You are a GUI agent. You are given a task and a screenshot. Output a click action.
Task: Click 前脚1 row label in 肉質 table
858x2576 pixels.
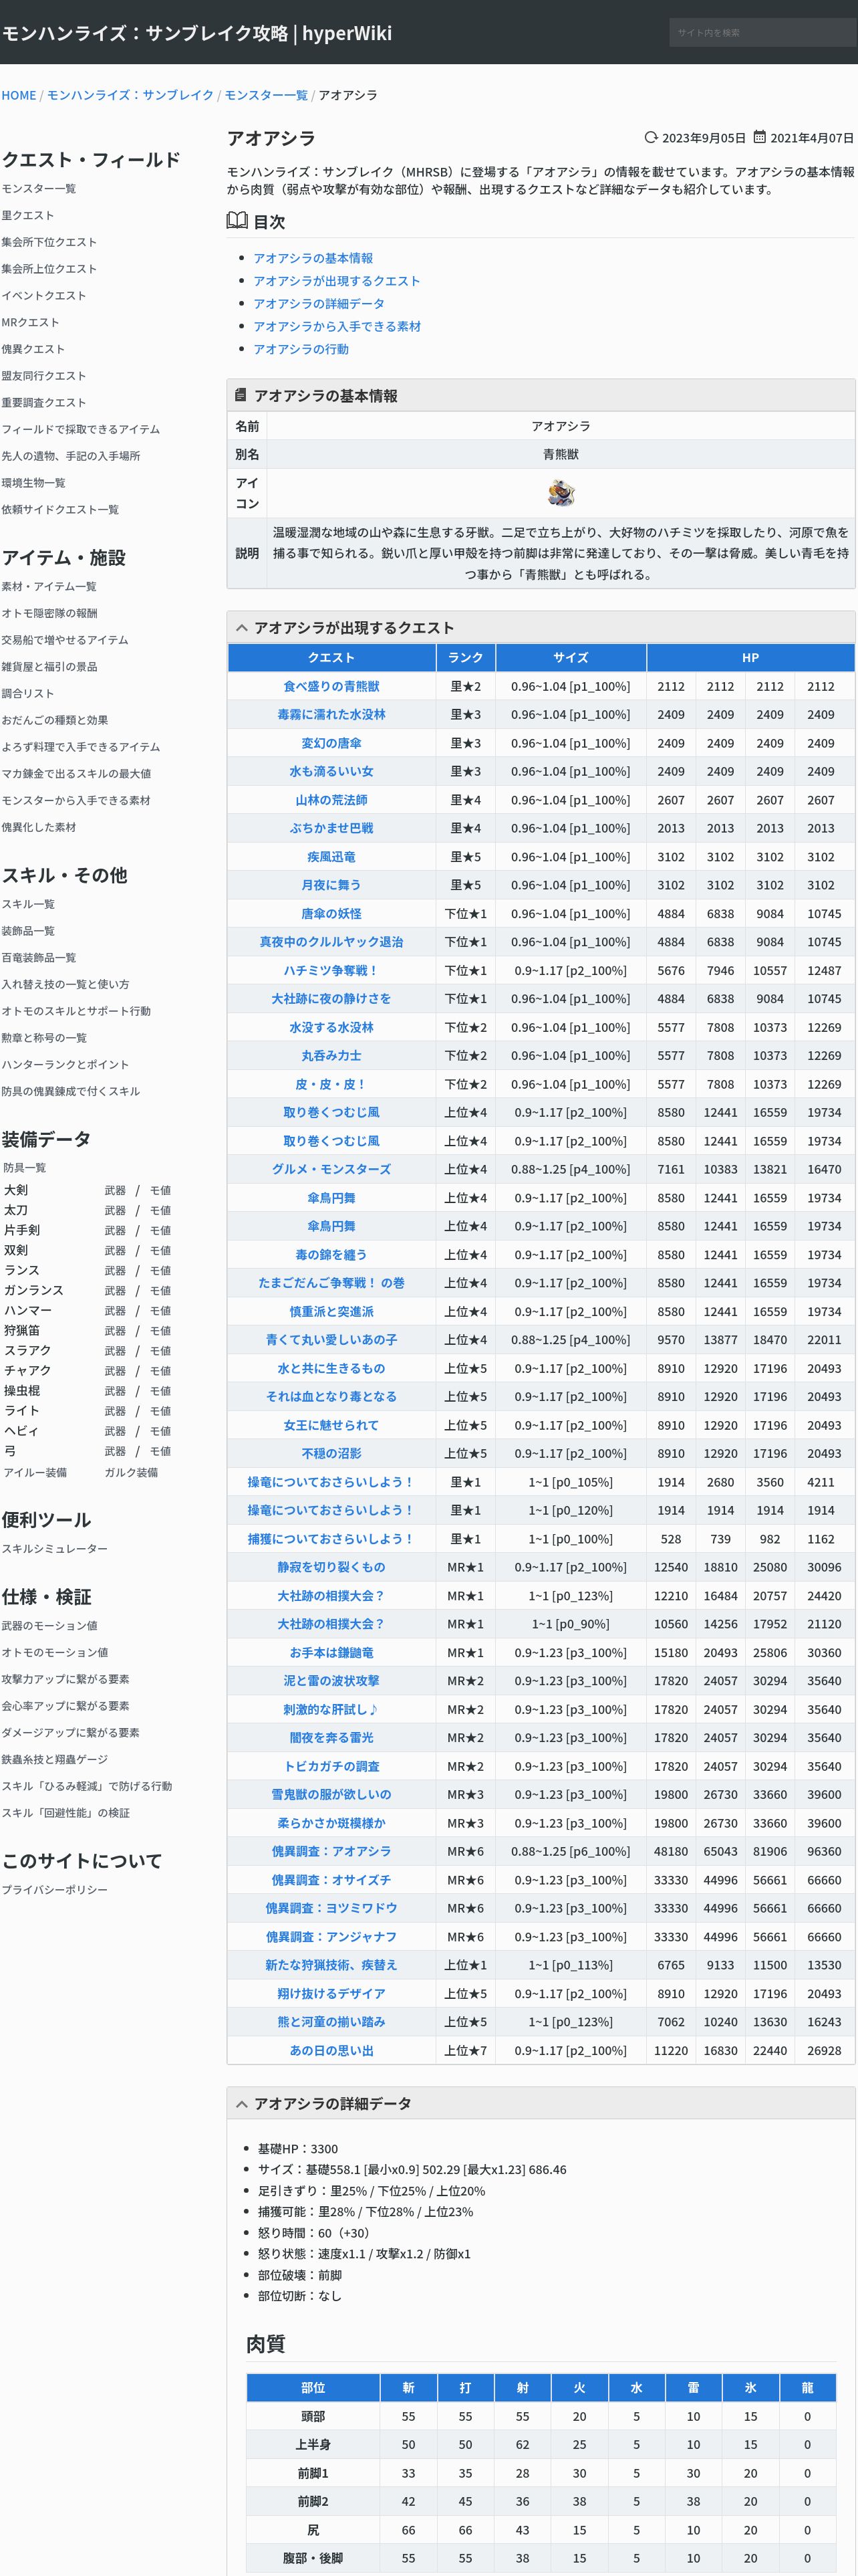pyautogui.click(x=313, y=2473)
